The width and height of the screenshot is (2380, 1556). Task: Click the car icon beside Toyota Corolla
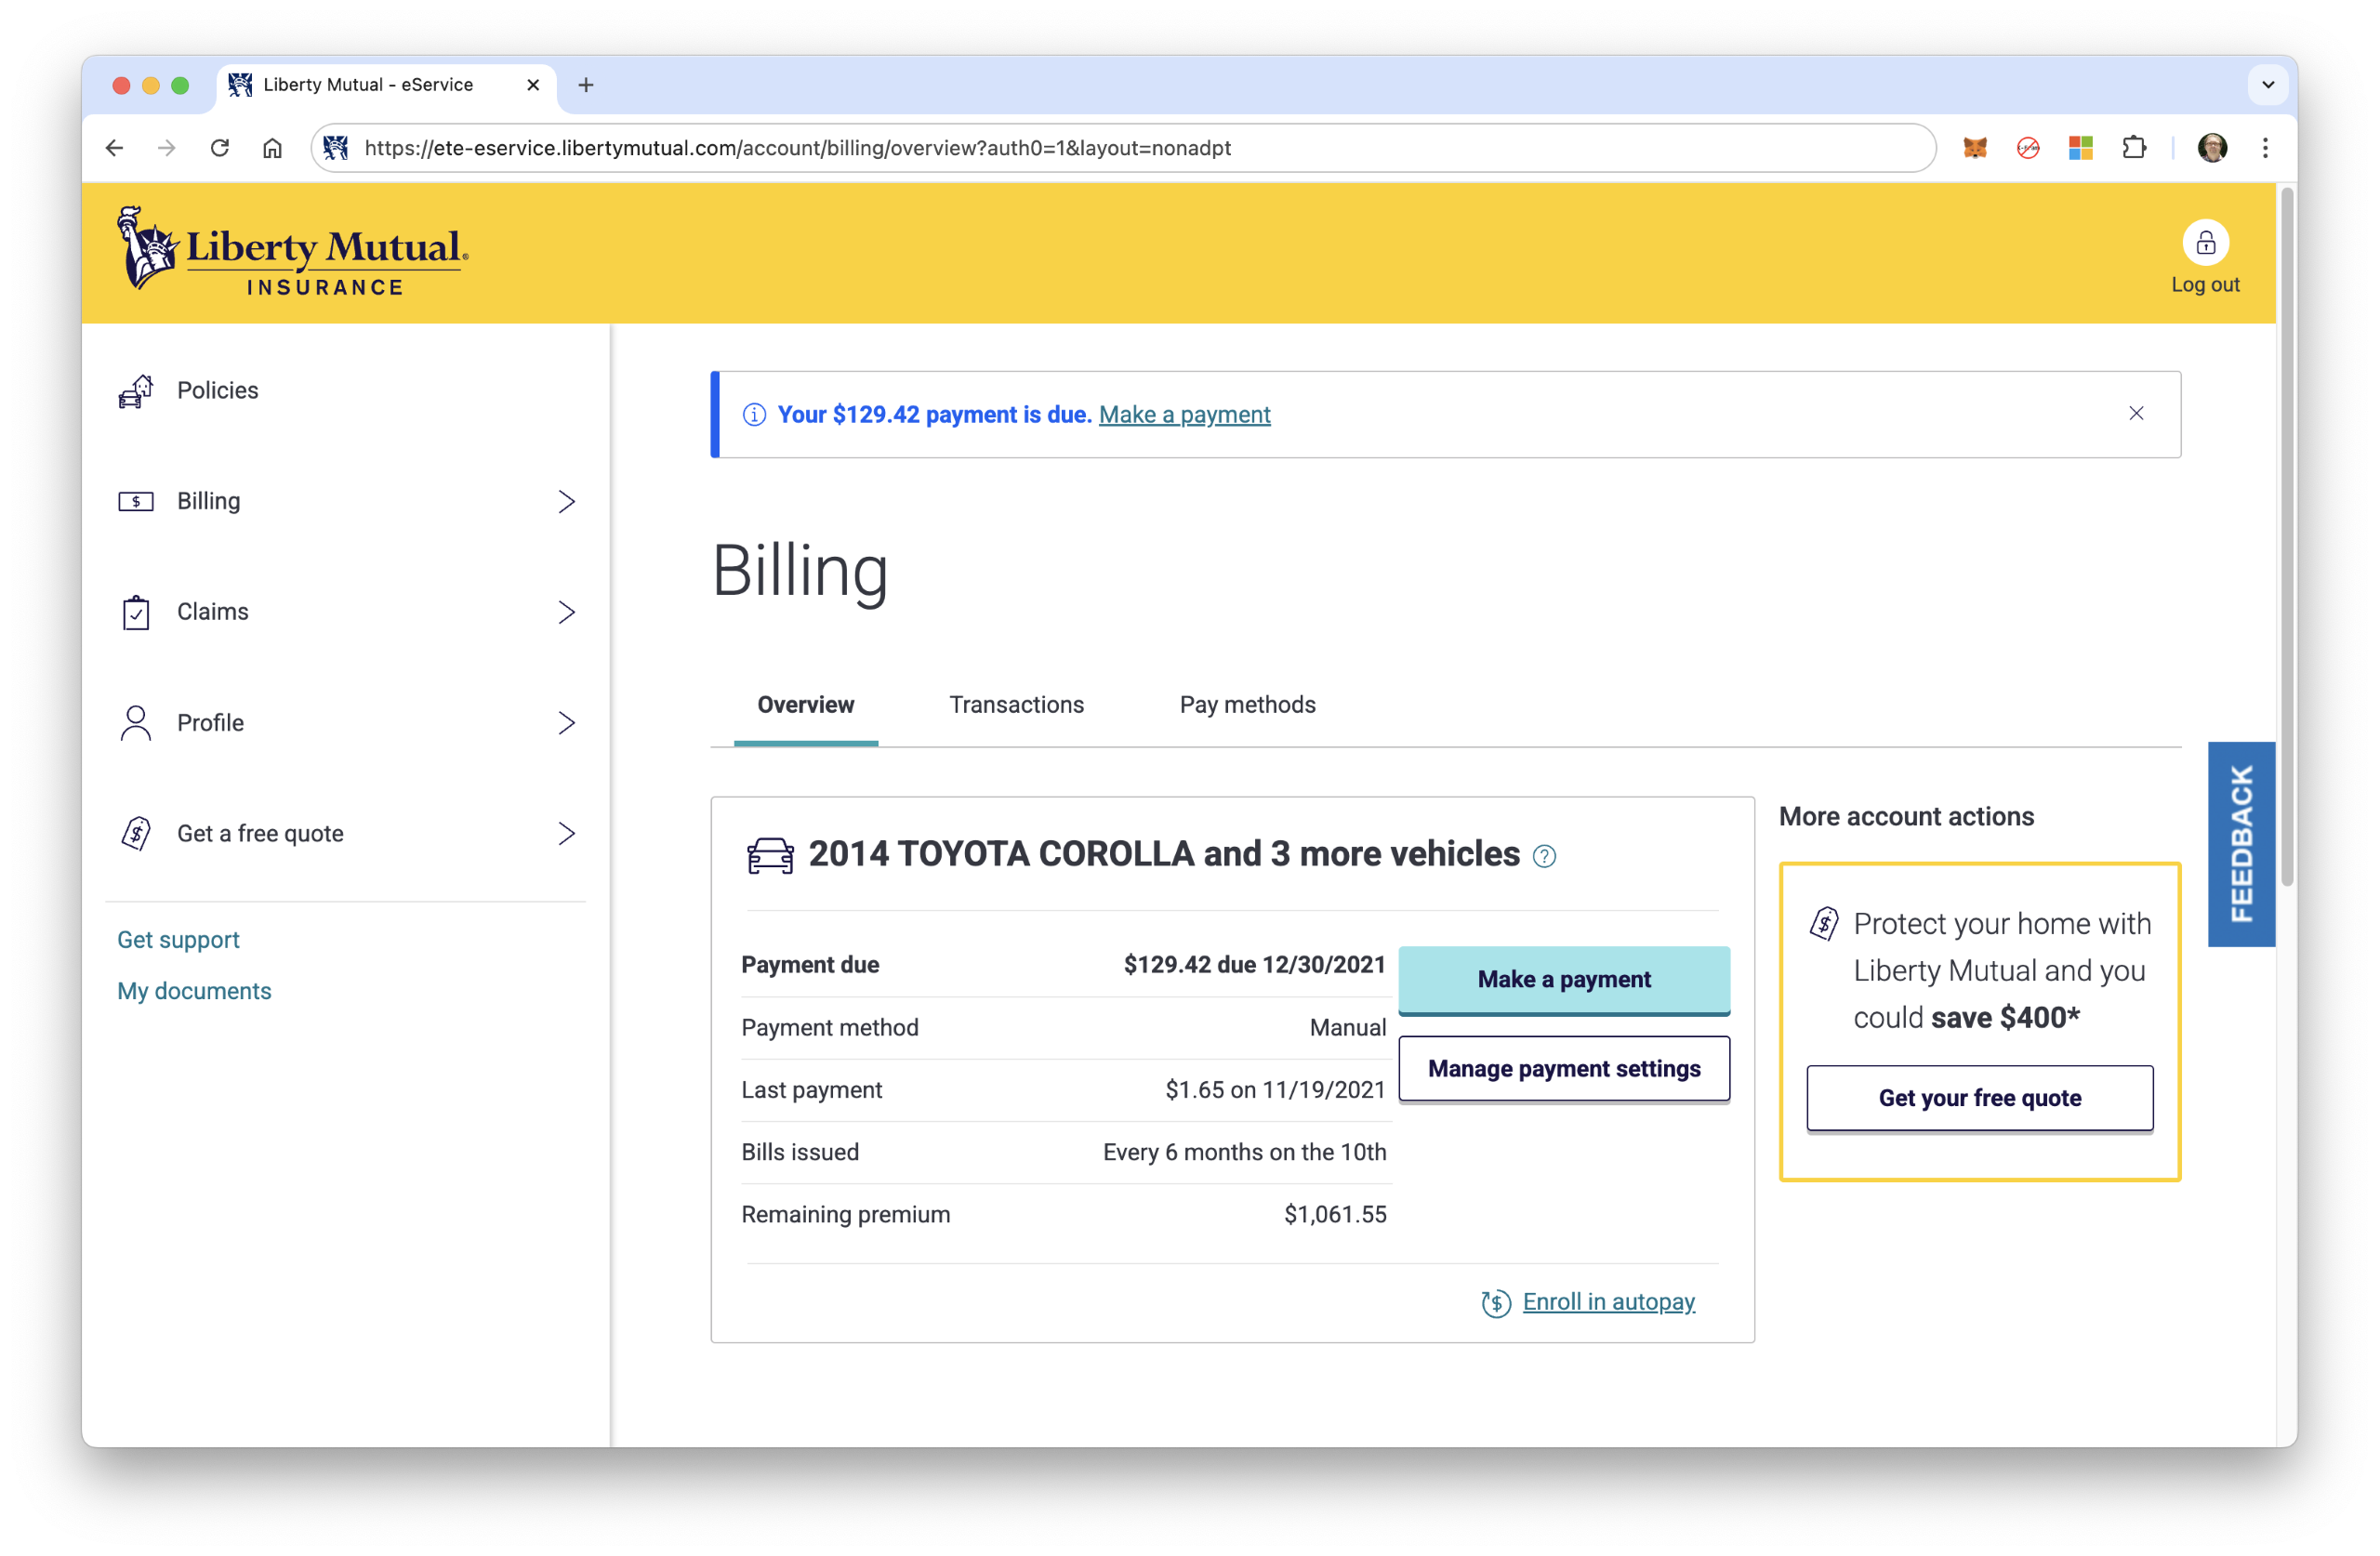click(770, 855)
